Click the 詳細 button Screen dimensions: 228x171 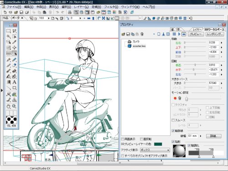coord(214,136)
